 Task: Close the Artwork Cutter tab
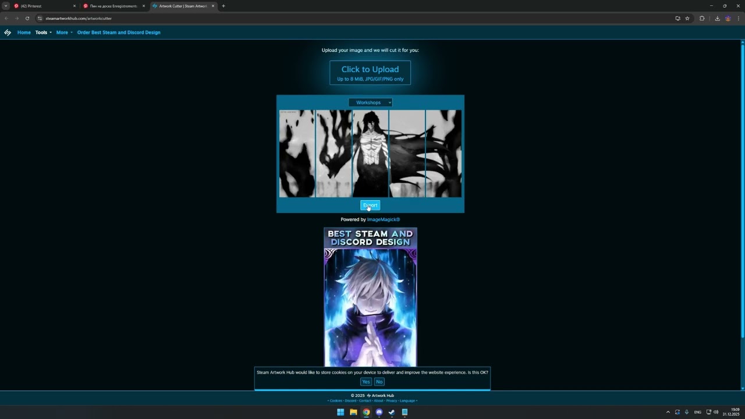213,6
